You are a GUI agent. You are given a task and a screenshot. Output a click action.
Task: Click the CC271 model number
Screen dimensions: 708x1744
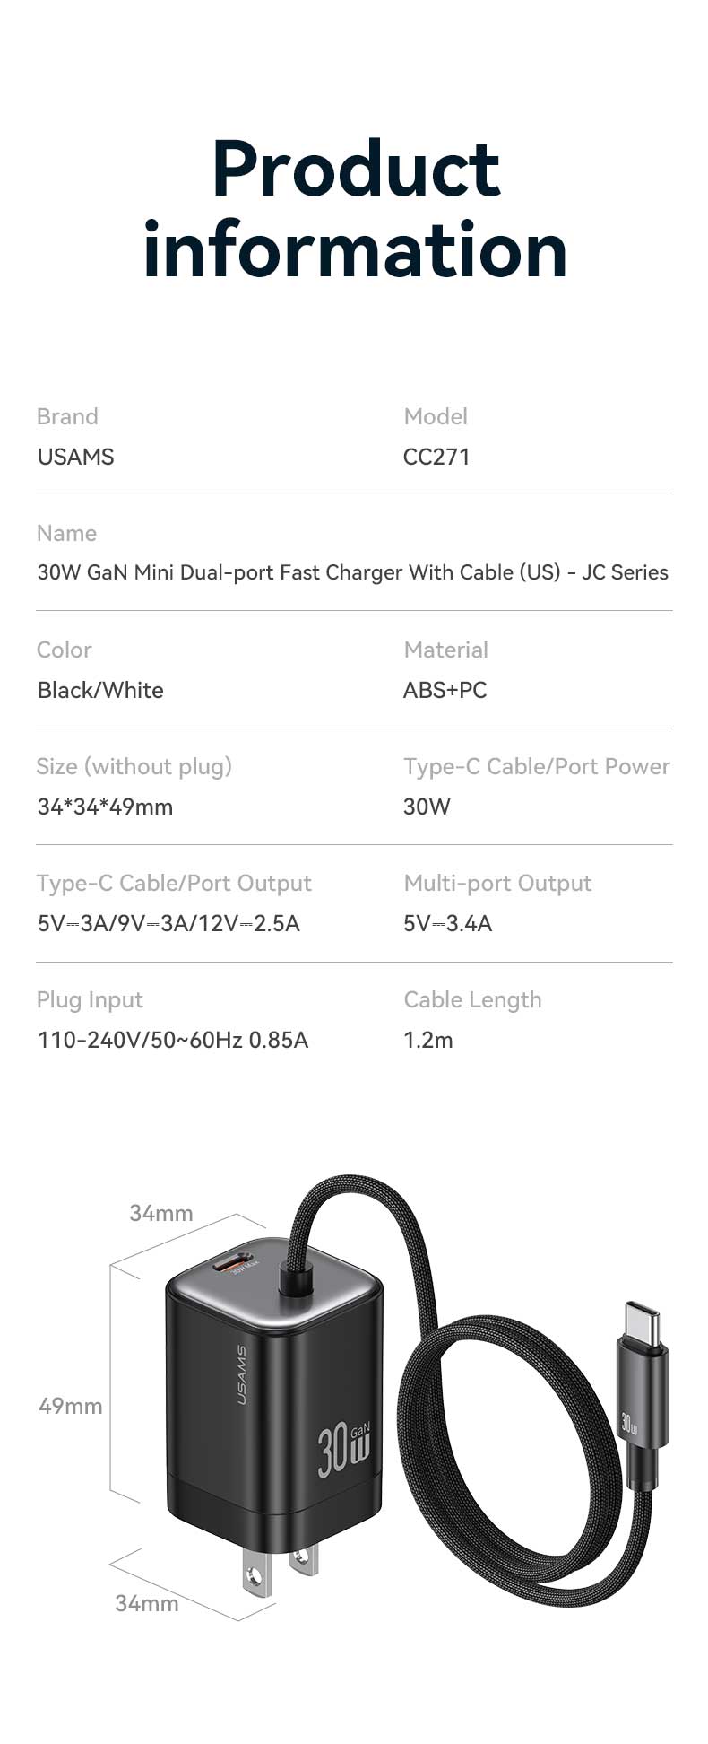(x=436, y=457)
